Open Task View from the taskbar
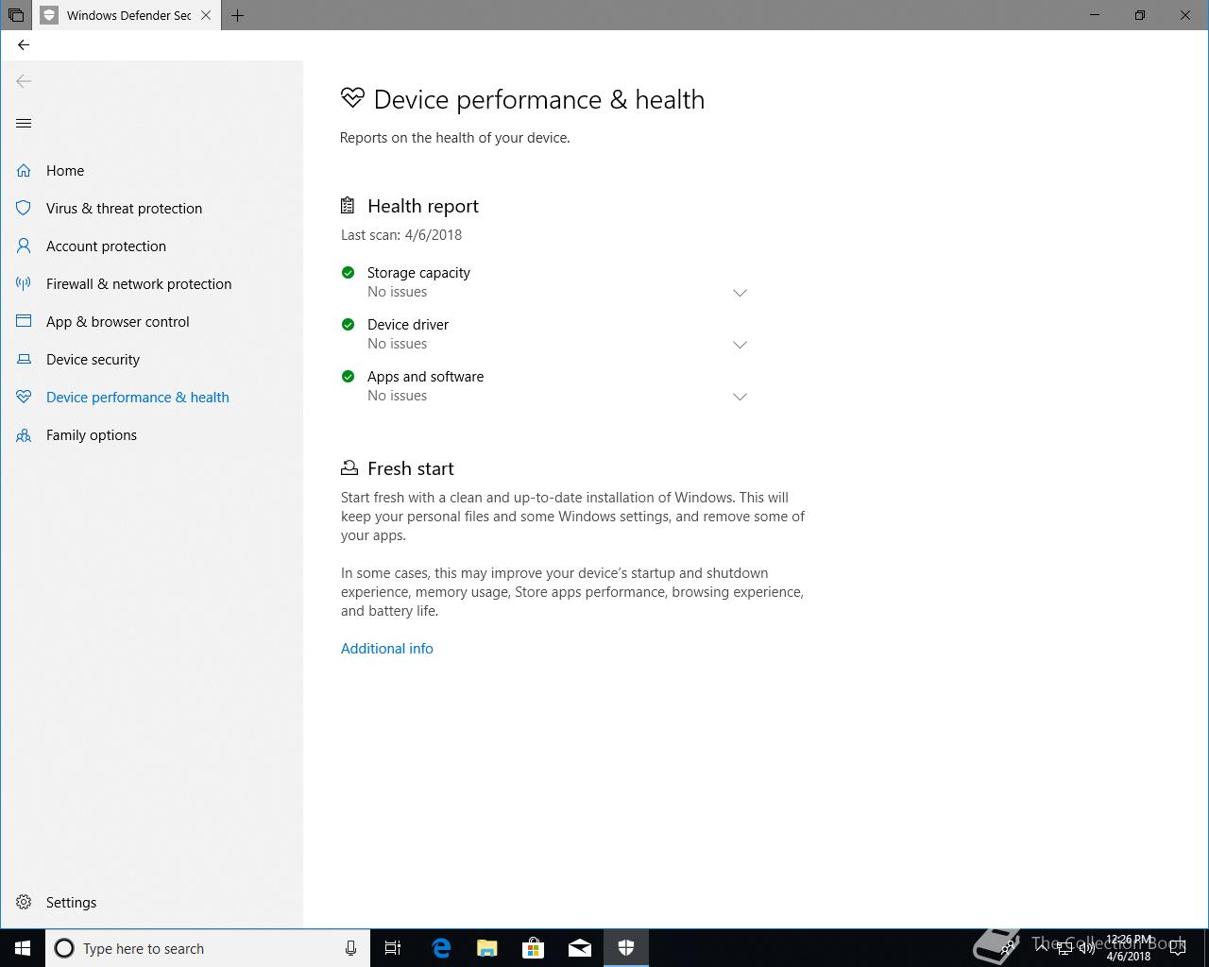This screenshot has height=967, width=1209. (x=393, y=948)
